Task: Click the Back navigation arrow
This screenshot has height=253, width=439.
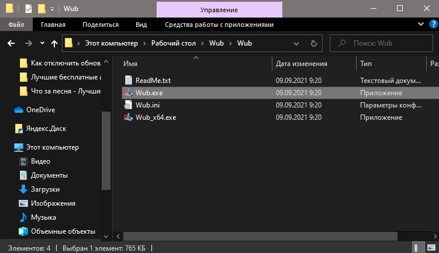Action: pos(11,43)
